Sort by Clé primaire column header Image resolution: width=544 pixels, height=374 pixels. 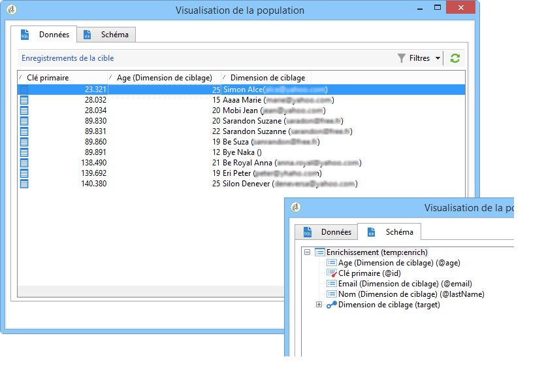[63, 78]
